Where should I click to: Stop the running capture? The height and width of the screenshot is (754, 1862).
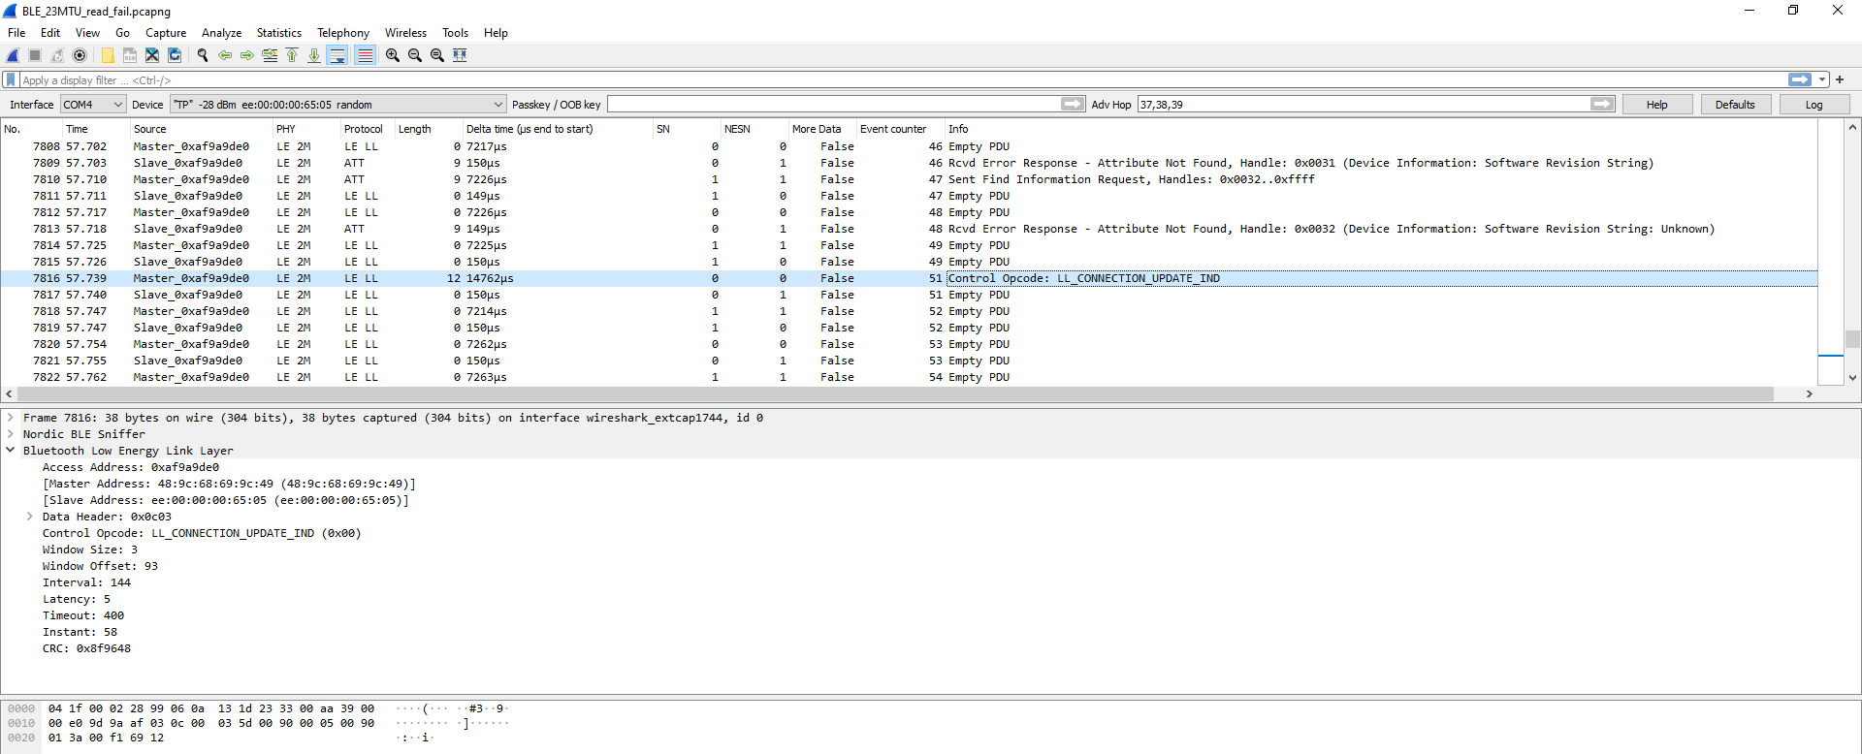point(35,55)
